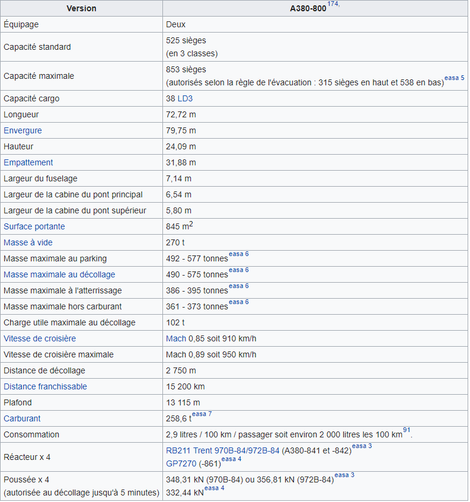Follow the Distance franchissable link
The width and height of the screenshot is (470, 502).
45,387
